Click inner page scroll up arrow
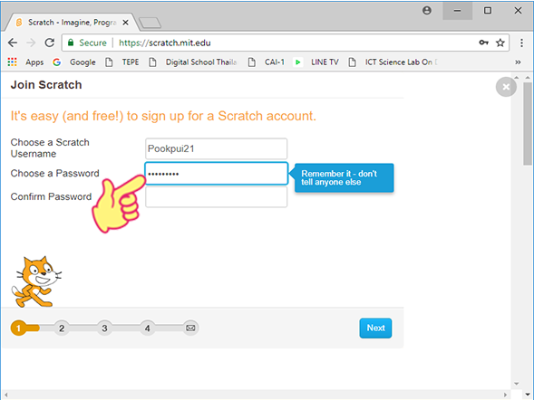 [517, 78]
